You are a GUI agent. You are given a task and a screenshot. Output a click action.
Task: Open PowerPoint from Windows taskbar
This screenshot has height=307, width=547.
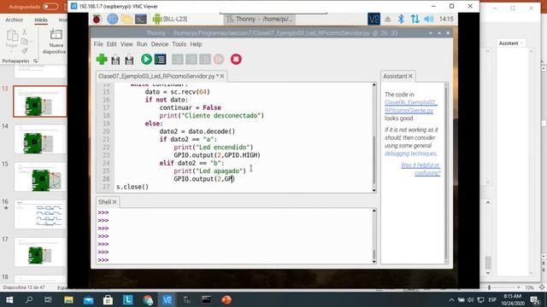tap(226, 299)
